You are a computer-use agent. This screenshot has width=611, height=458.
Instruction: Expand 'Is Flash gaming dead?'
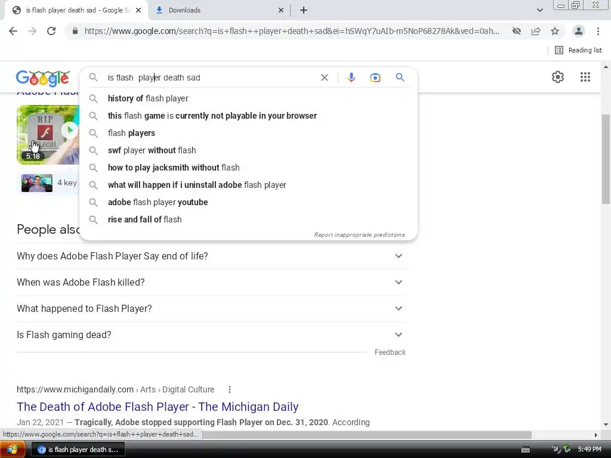[211, 335]
